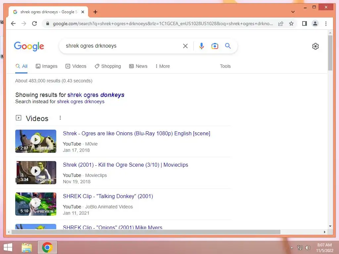Open Chrome's three-dot menu
Viewport: 339px width, 254px height.
(x=326, y=23)
